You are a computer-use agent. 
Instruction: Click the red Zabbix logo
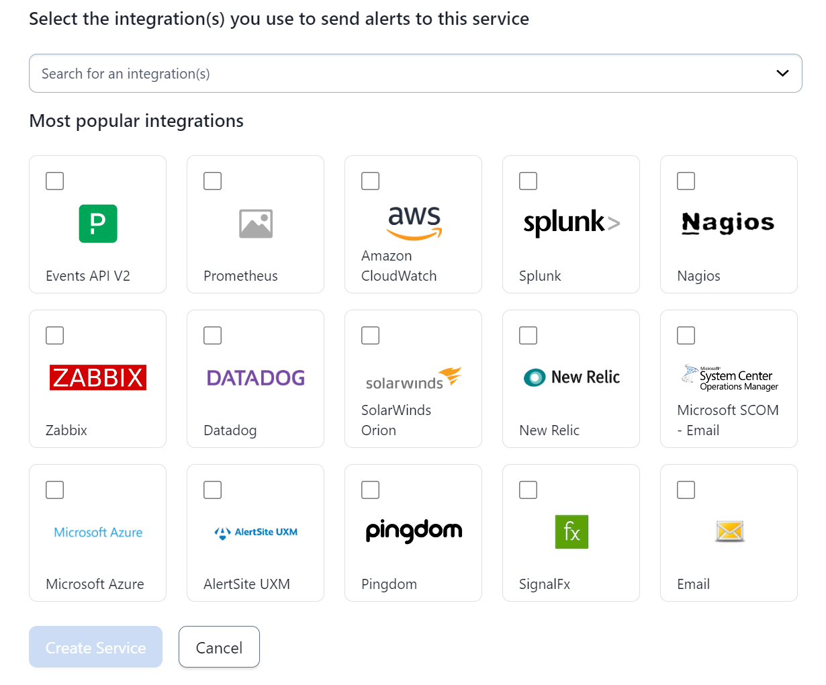click(x=98, y=377)
